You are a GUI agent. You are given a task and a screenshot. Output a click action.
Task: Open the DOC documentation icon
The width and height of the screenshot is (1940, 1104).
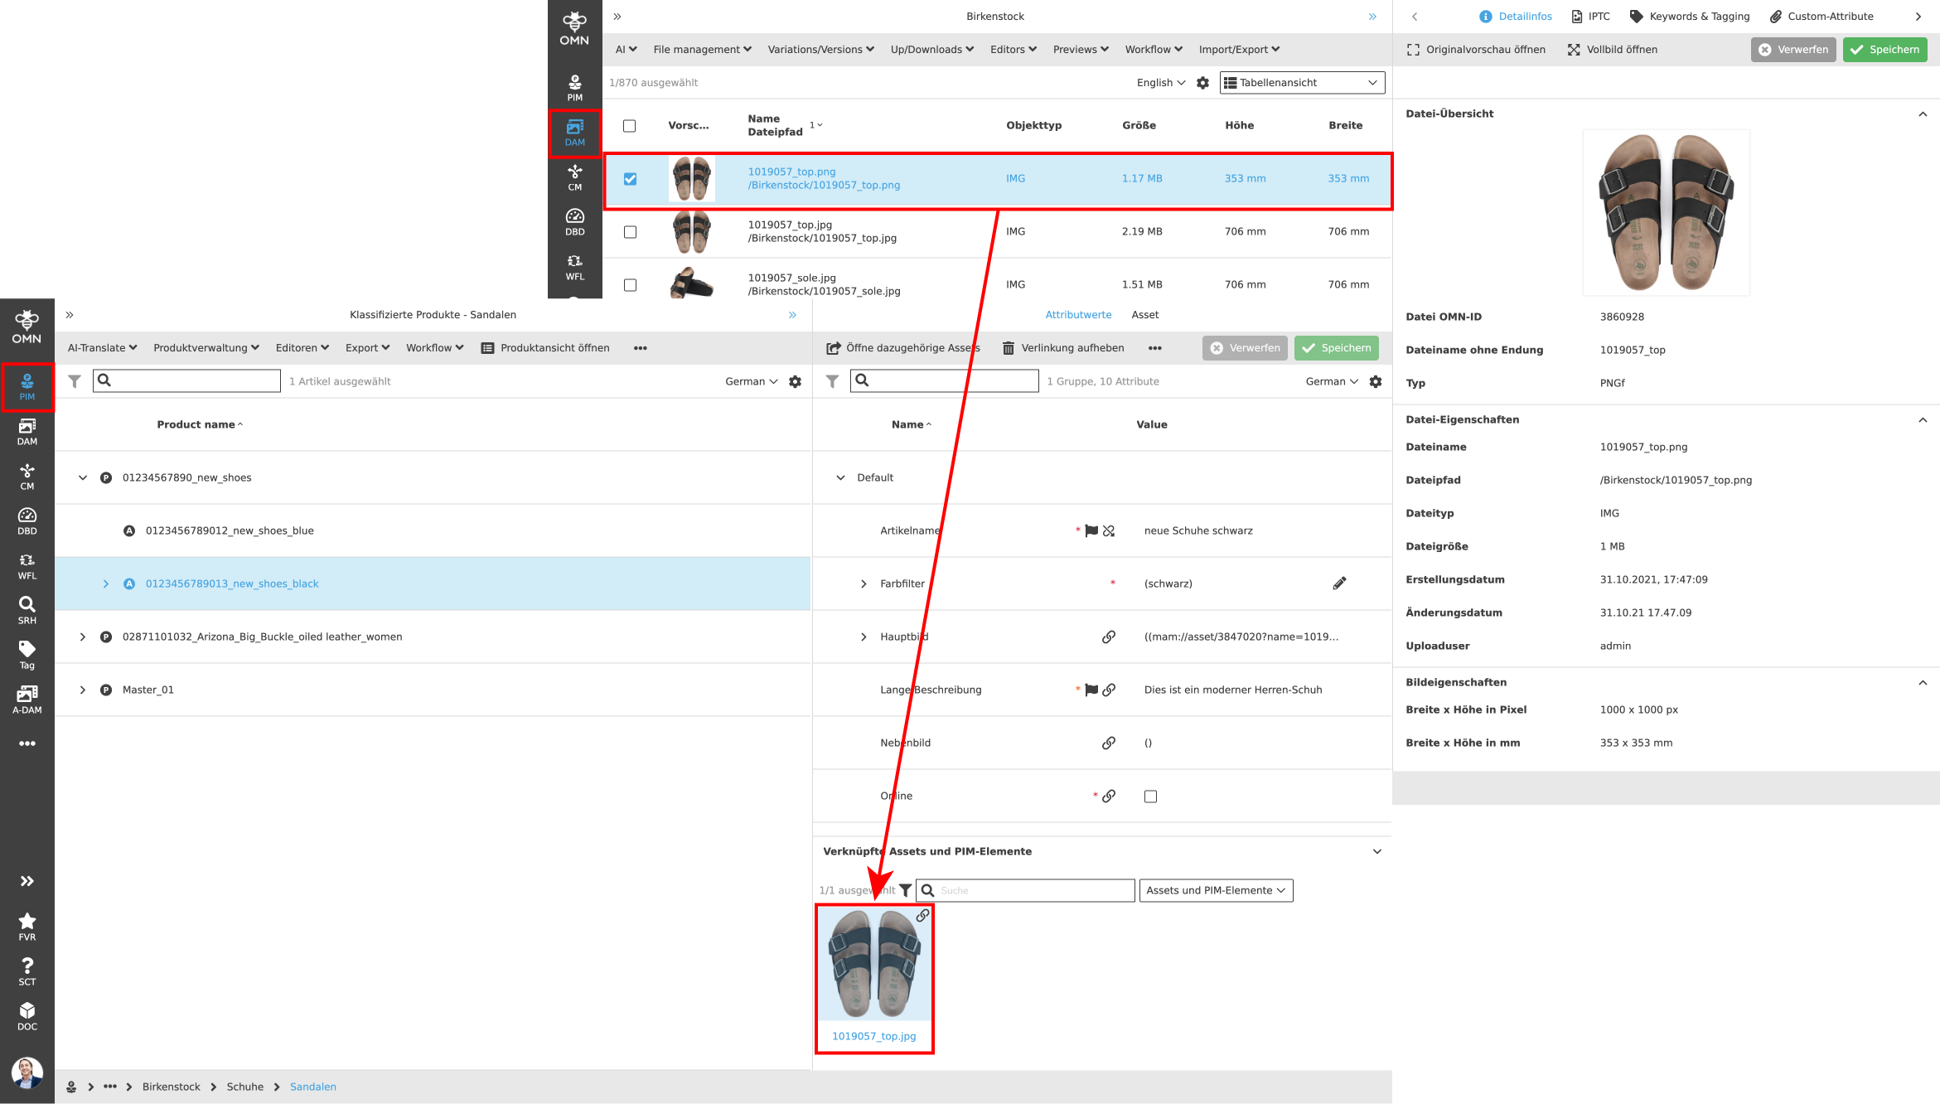[x=27, y=1015]
